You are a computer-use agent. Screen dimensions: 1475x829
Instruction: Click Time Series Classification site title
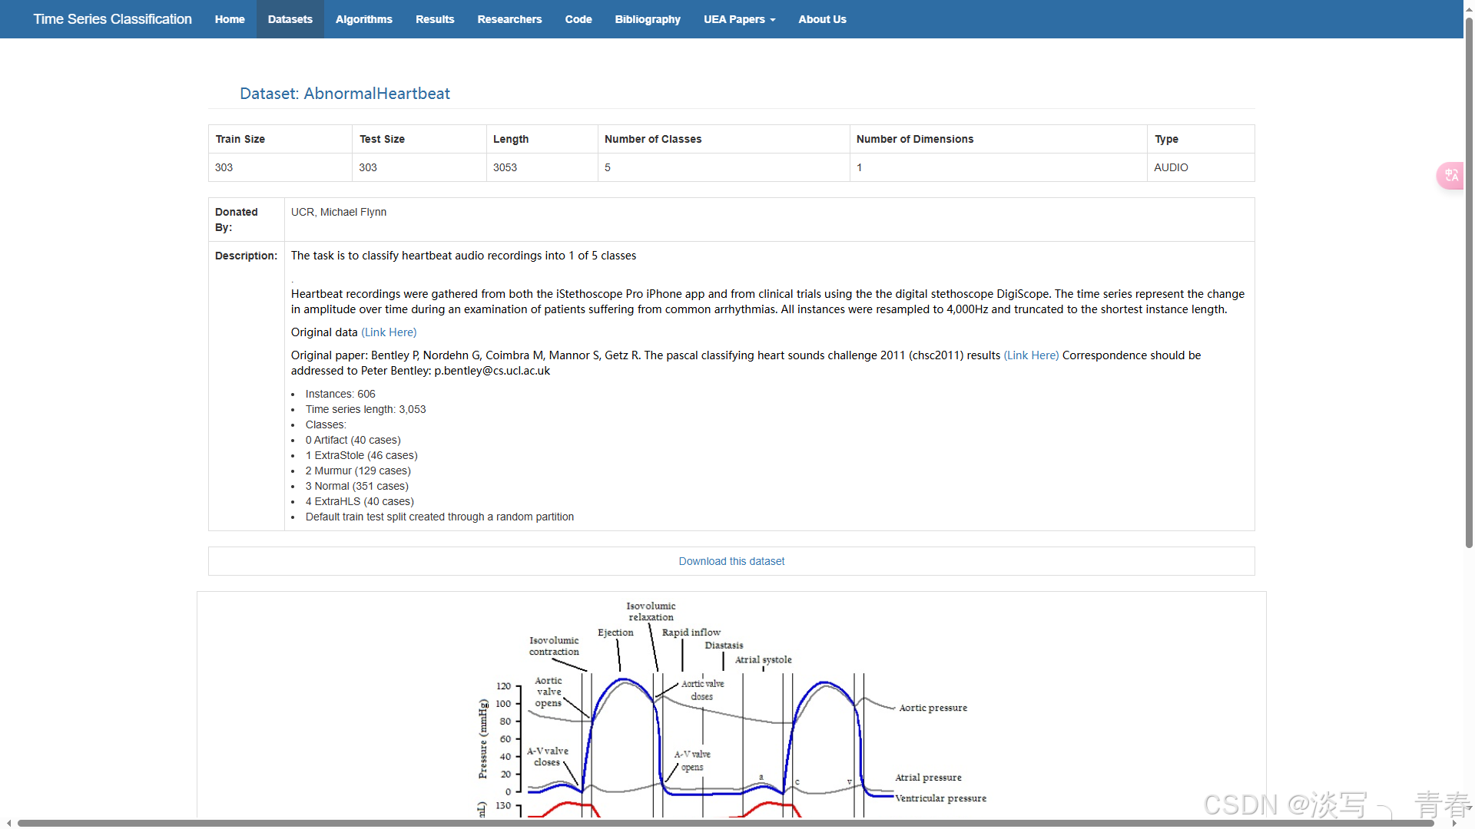pos(112,19)
